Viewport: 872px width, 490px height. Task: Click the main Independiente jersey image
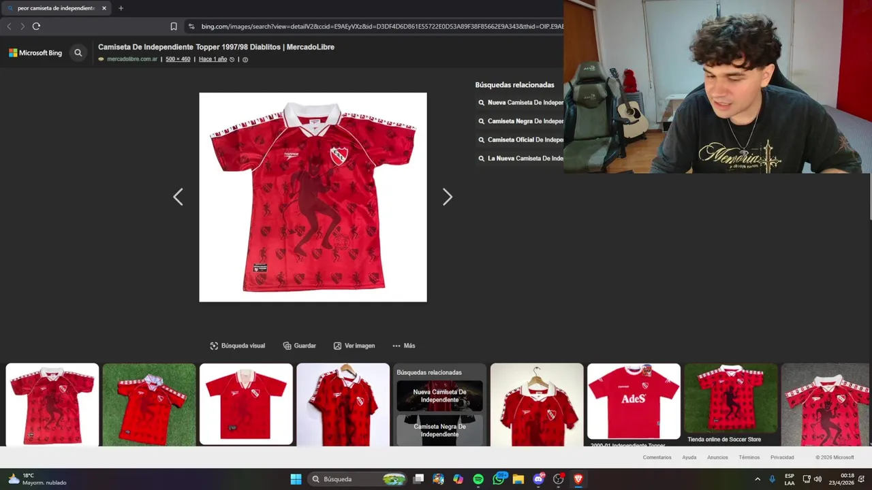pyautogui.click(x=313, y=197)
